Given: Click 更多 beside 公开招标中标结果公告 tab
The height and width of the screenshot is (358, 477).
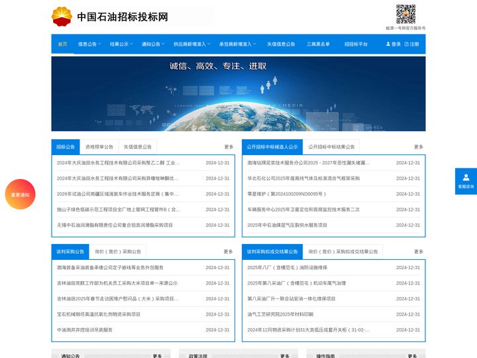Looking at the screenshot, I should (419, 147).
